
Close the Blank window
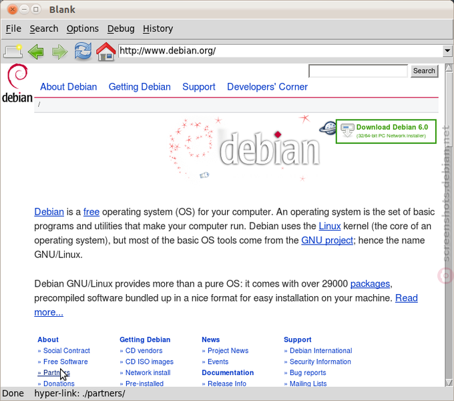13,9
